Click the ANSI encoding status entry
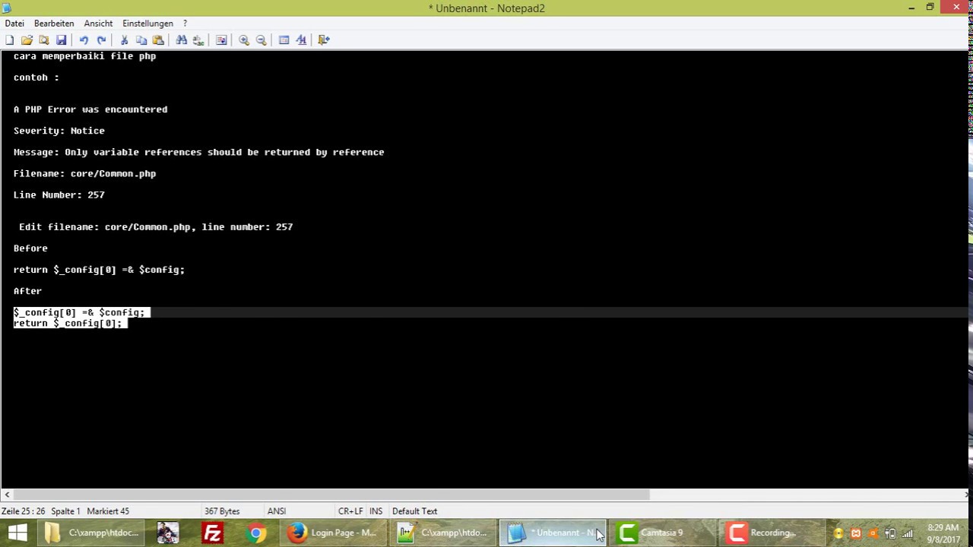This screenshot has height=547, width=973. 277,511
